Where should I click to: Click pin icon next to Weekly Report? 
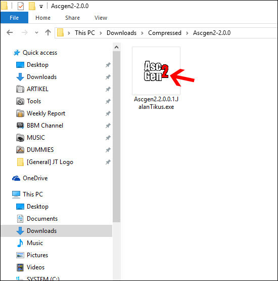[x=108, y=113]
